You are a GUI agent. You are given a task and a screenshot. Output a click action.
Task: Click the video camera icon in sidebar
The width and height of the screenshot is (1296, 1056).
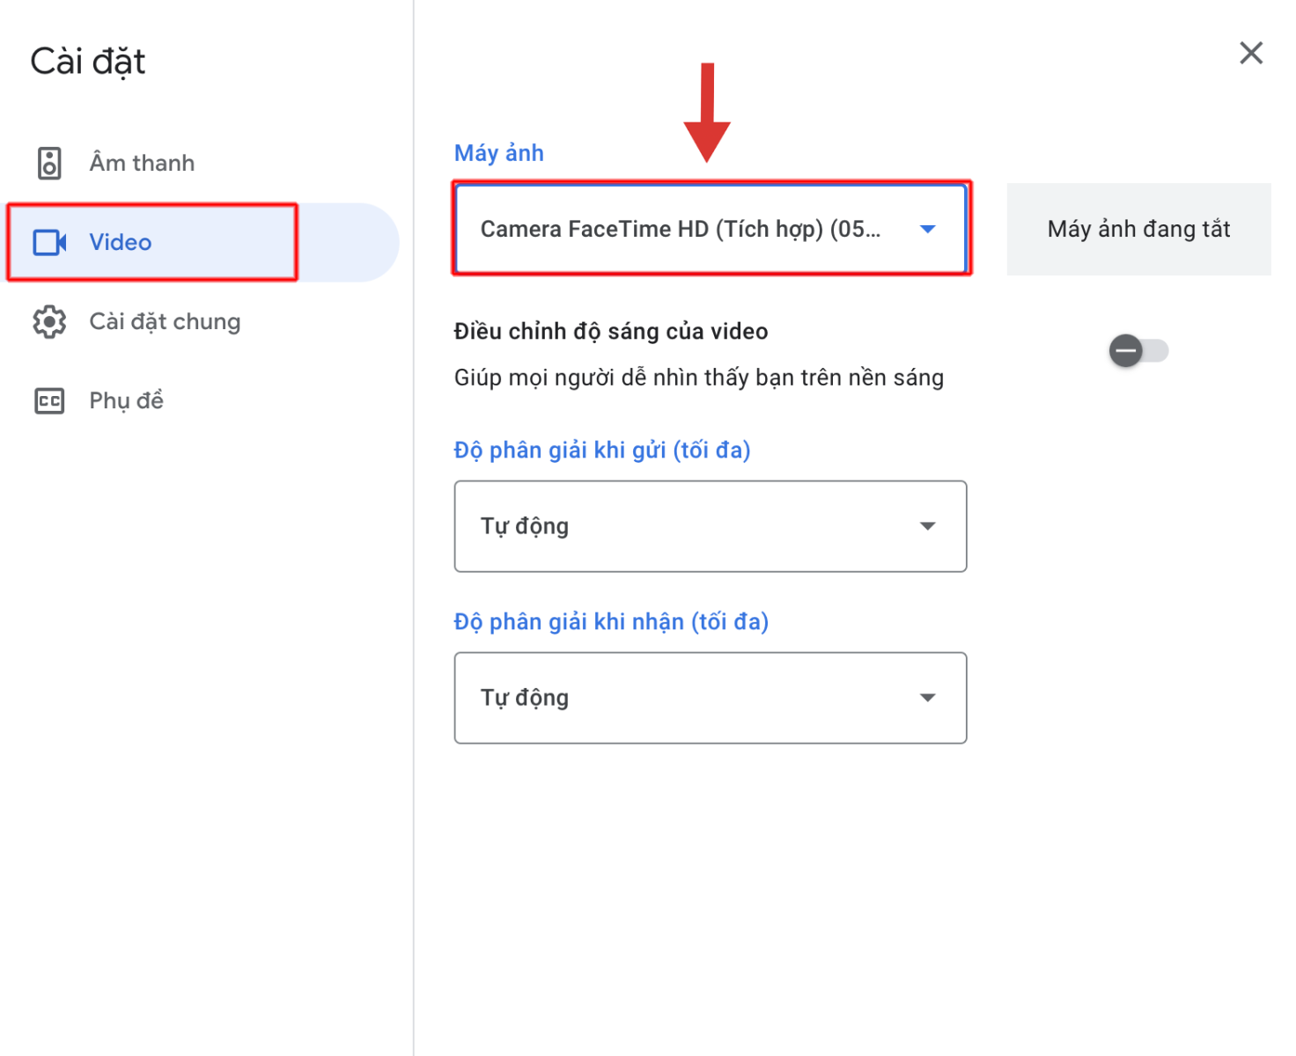click(49, 242)
